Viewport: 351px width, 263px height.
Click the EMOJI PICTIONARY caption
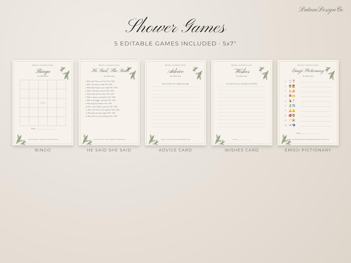[308, 150]
